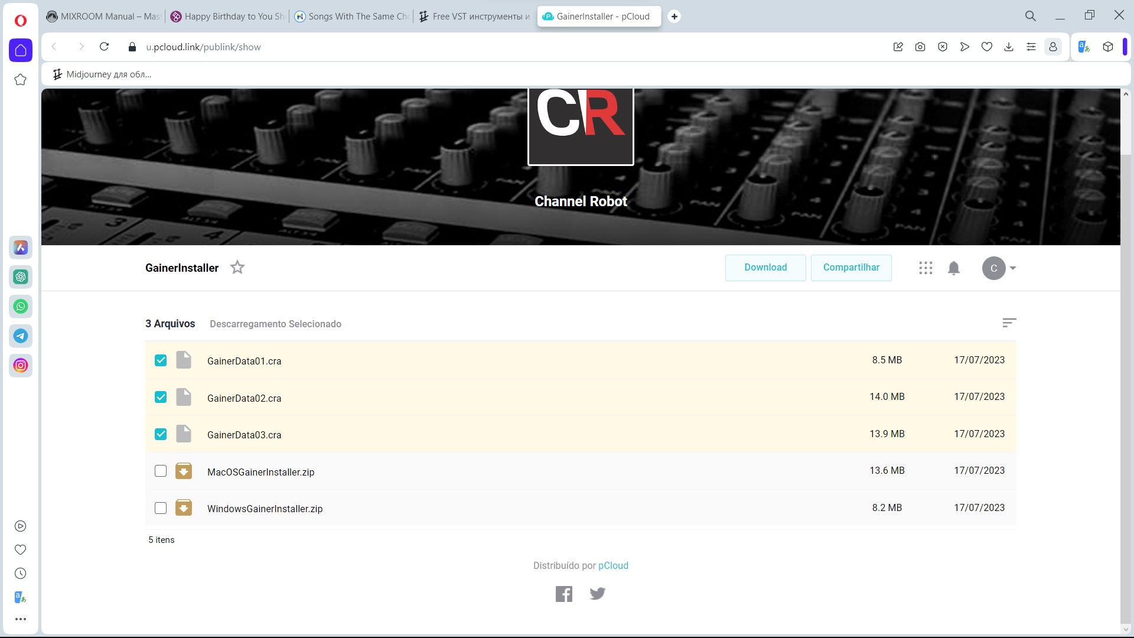This screenshot has height=638, width=1134.
Task: Click the Twitter share icon
Action: pos(597,594)
